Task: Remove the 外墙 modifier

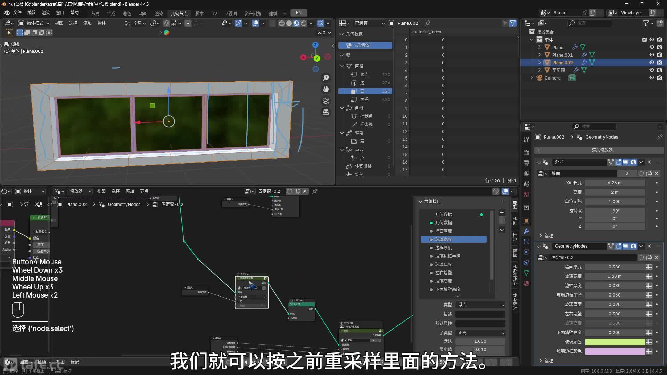Action: 649,162
